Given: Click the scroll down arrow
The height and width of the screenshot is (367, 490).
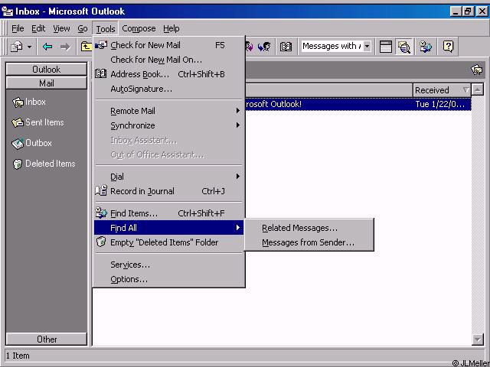Looking at the screenshot, I should 478,339.
